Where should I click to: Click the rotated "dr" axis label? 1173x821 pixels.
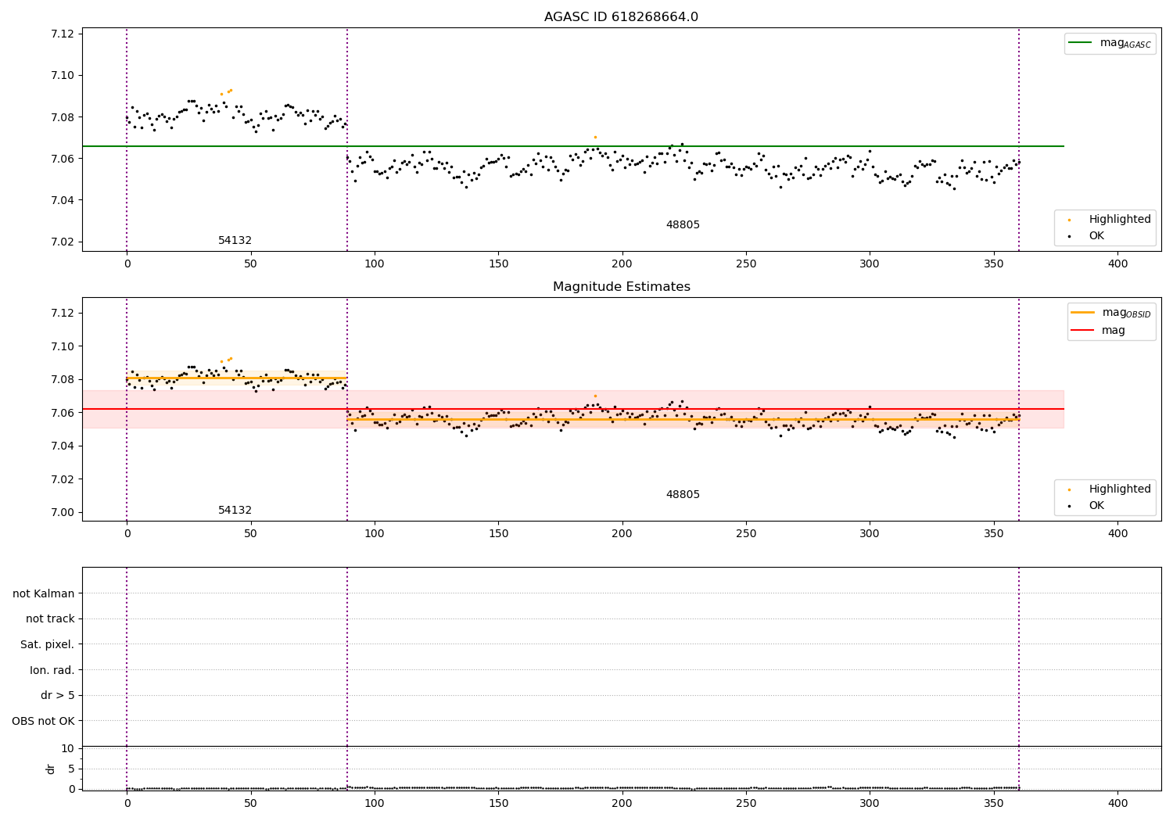coord(51,769)
